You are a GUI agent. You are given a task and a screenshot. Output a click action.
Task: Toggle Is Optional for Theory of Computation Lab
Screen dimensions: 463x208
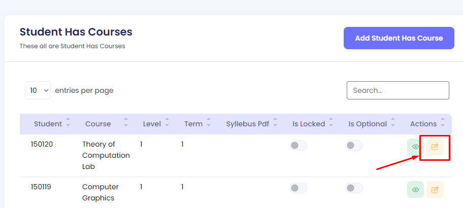[354, 146]
